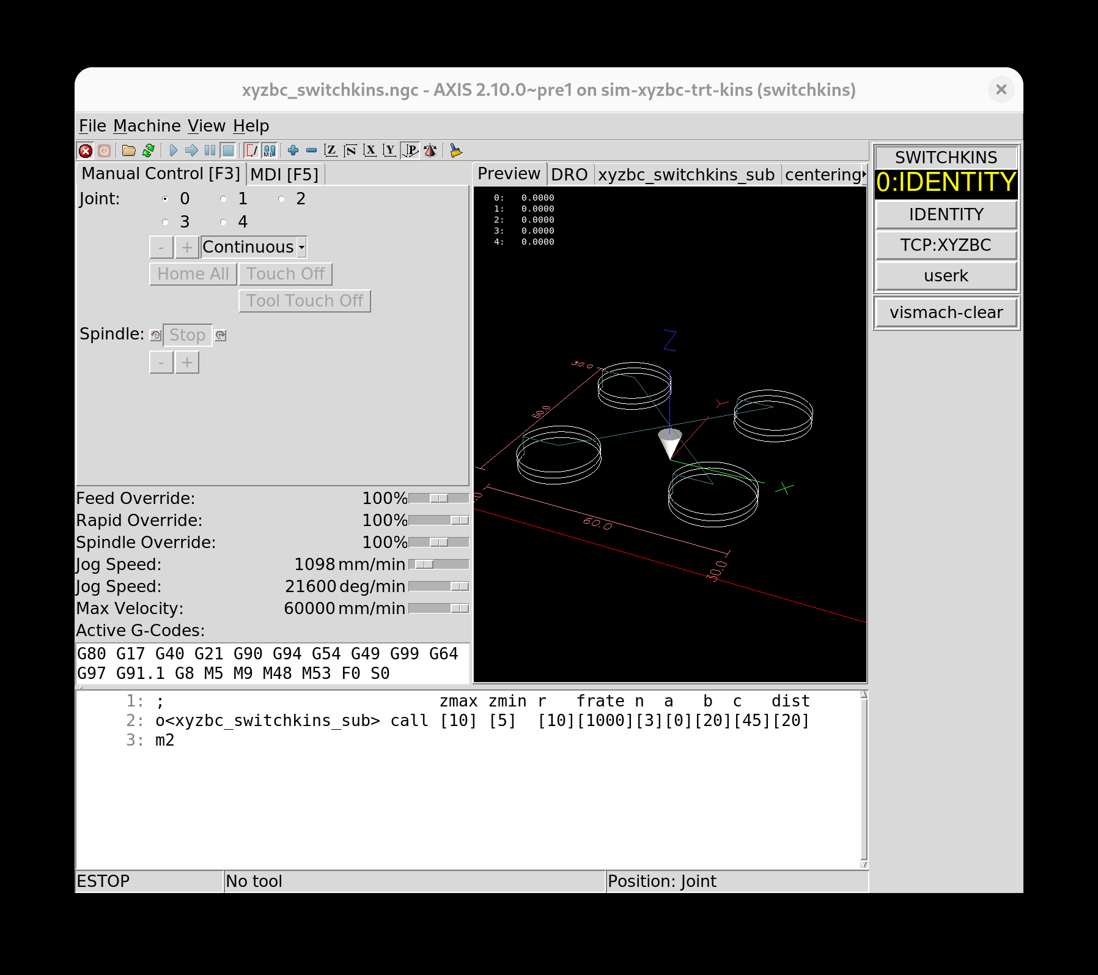1098x975 pixels.
Task: Adjust the Feed Override slider
Action: [439, 499]
